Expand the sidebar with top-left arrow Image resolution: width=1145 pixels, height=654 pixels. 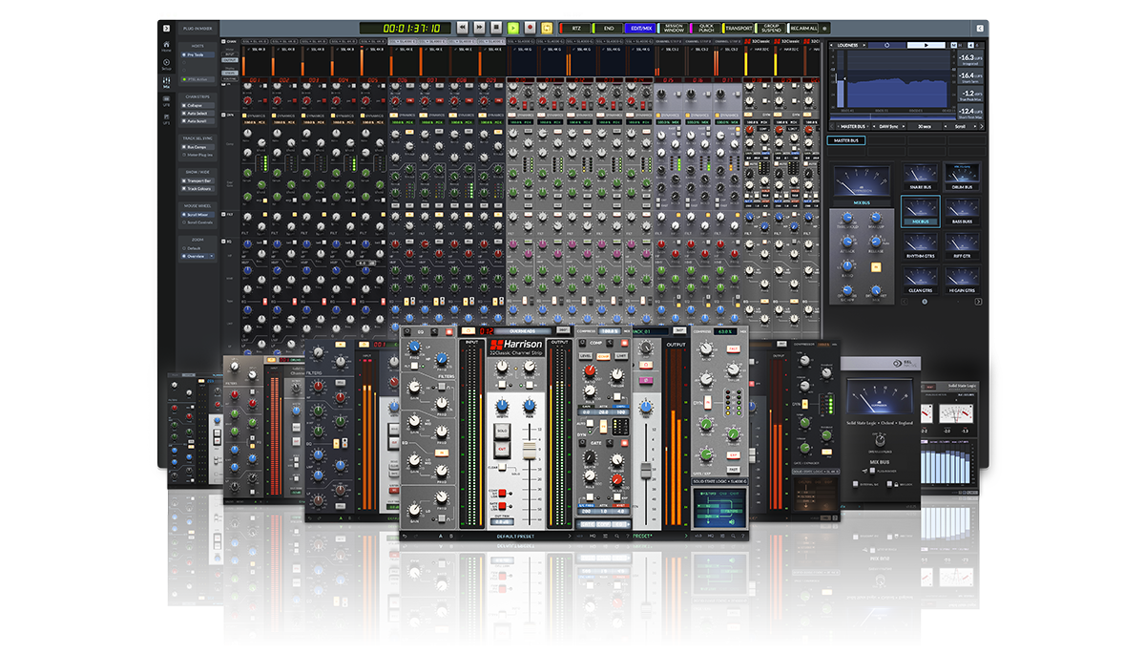pyautogui.click(x=166, y=27)
